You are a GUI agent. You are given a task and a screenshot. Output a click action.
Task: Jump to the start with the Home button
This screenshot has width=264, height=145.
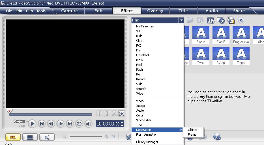(42, 124)
